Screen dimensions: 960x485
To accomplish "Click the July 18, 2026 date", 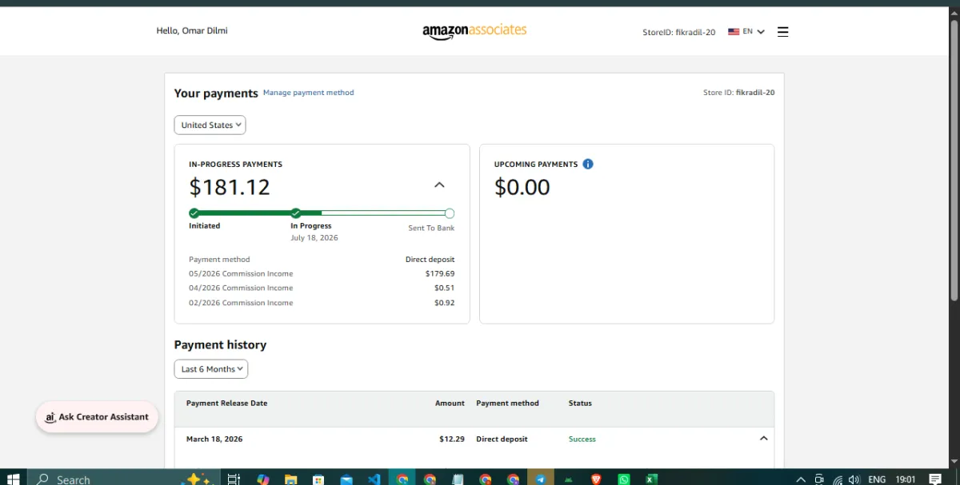I will (314, 238).
